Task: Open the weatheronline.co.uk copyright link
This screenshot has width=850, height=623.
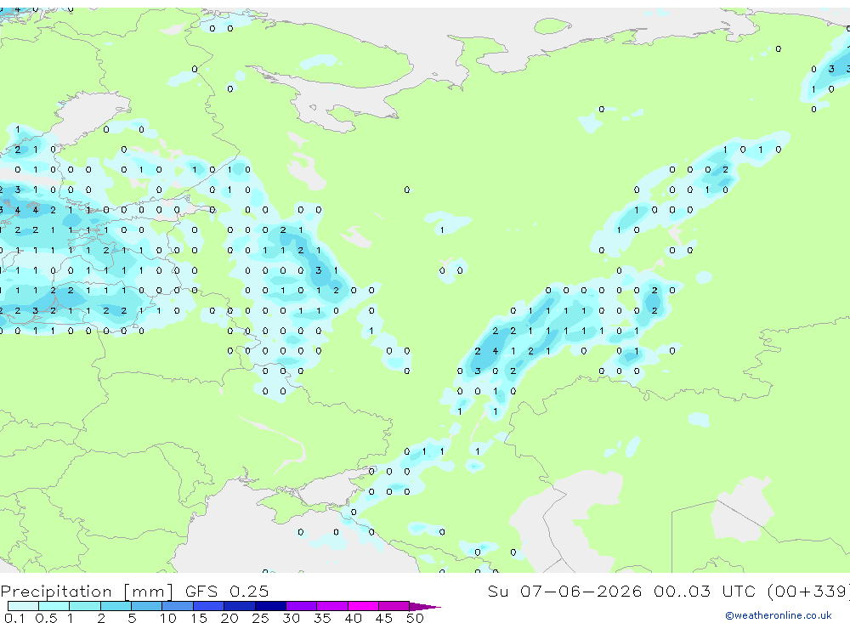Action: (x=779, y=615)
